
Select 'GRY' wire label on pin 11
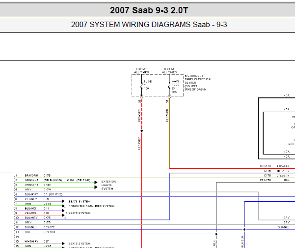(28, 222)
